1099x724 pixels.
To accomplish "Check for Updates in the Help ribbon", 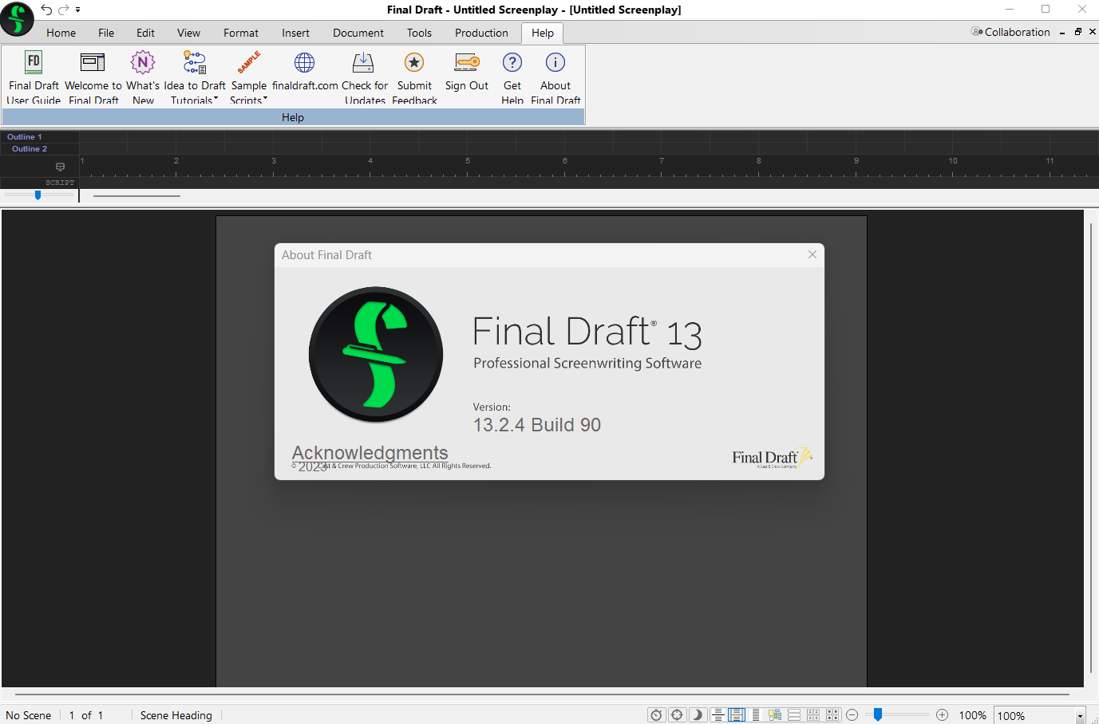I will (x=364, y=77).
